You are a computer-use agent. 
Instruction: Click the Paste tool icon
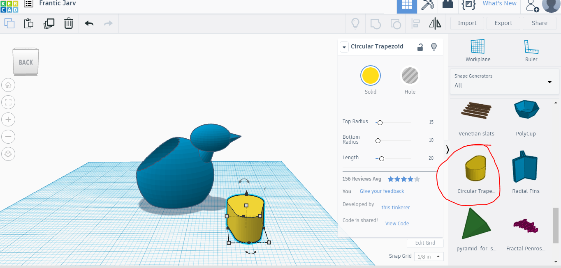tap(28, 23)
